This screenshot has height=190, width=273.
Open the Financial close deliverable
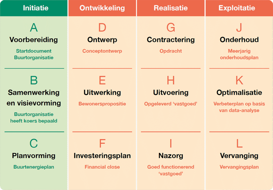[102, 167]
